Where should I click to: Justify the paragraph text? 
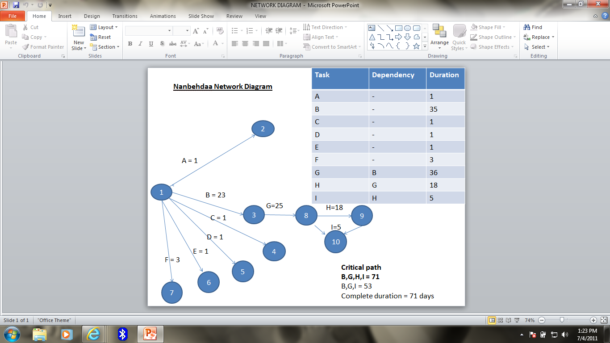[x=266, y=44]
